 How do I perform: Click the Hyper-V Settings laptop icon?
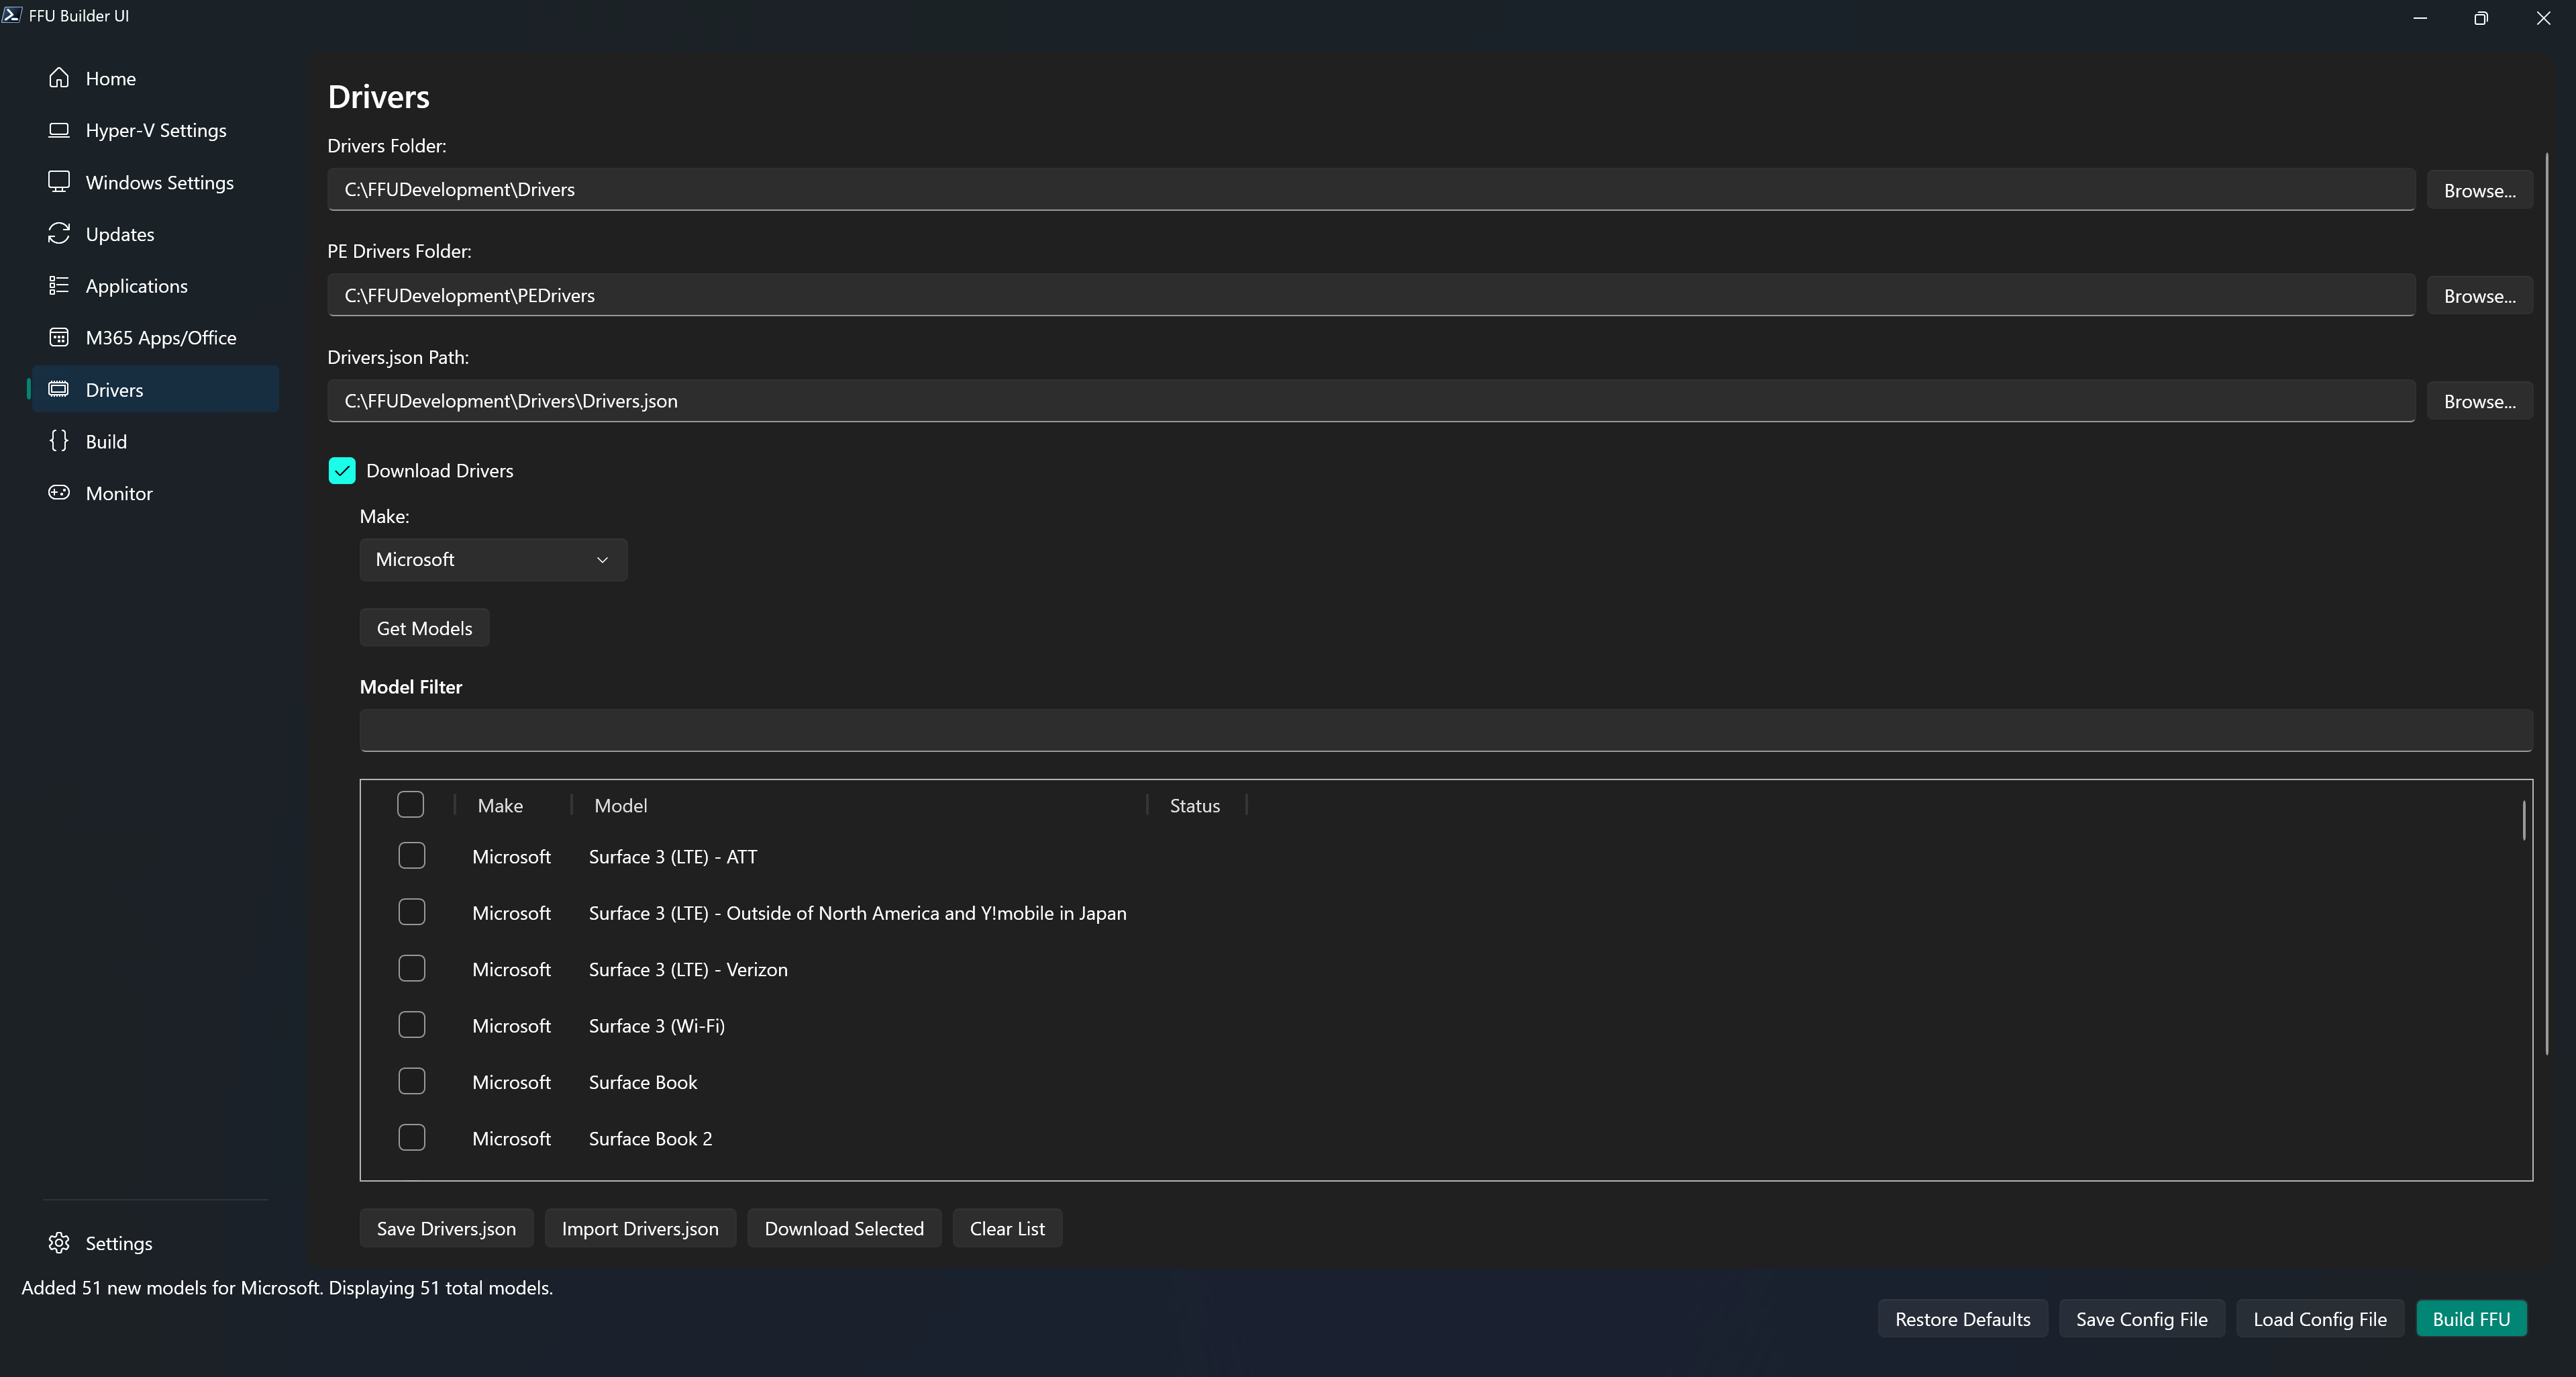(59, 130)
